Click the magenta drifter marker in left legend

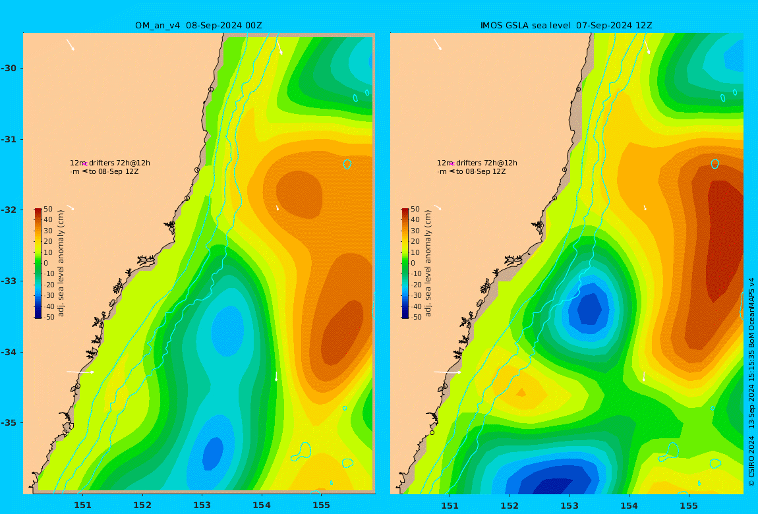tap(84, 164)
